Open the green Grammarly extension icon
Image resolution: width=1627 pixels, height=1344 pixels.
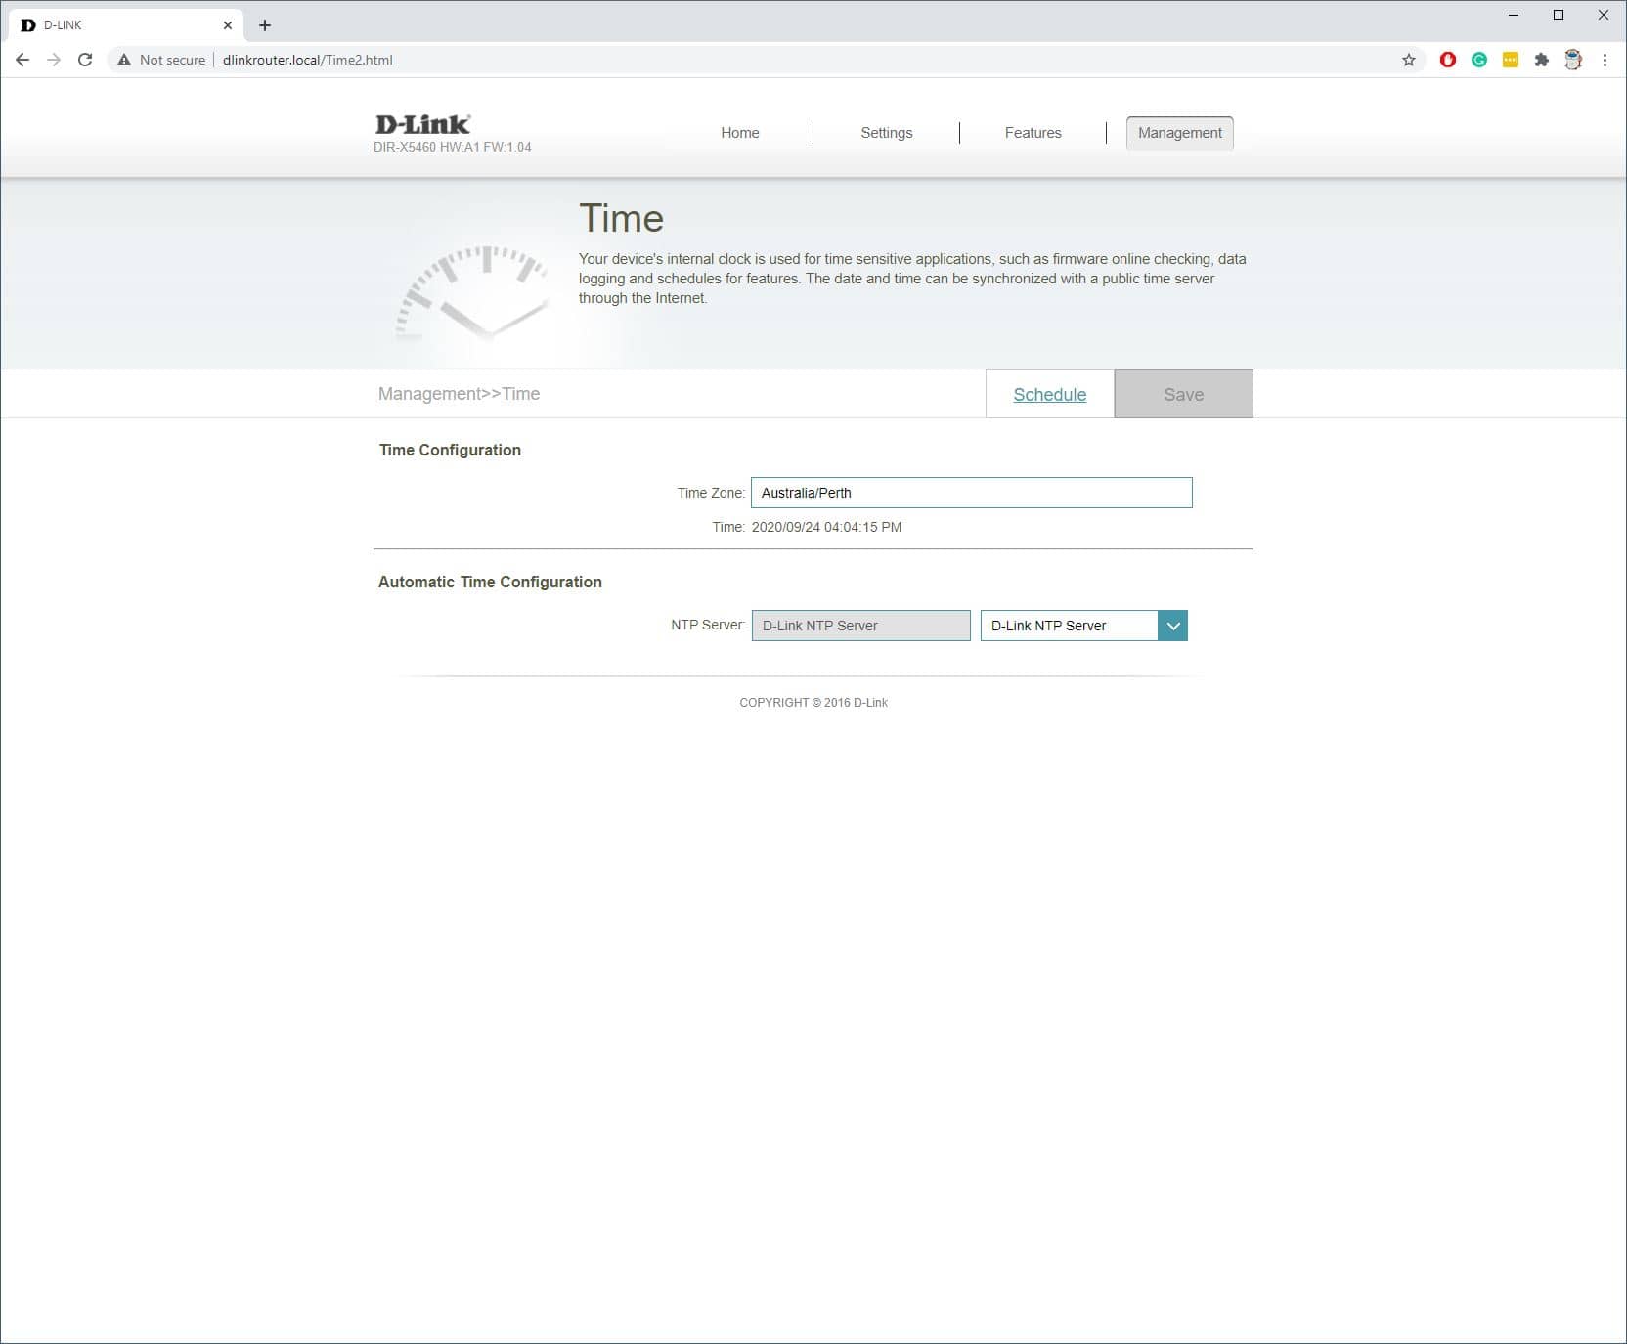pyautogui.click(x=1479, y=60)
